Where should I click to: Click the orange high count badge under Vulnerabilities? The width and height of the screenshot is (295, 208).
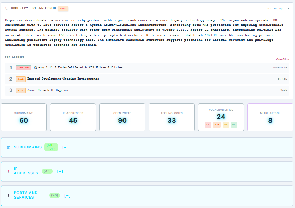[x=217, y=125]
